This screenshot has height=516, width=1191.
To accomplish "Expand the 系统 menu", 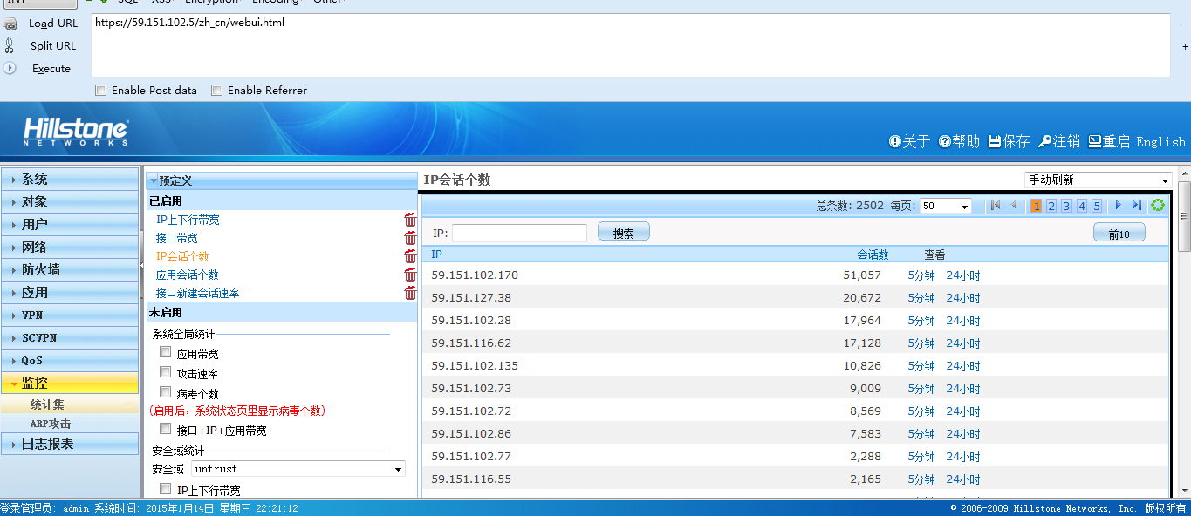I will pos(70,179).
